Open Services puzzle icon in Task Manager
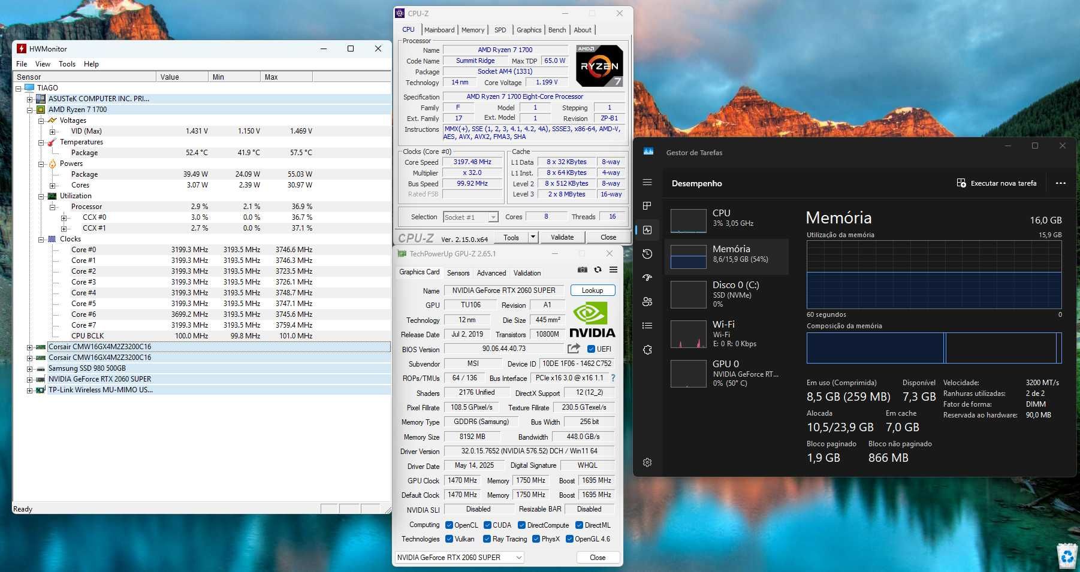Screen dimensions: 1080x572 (647, 350)
